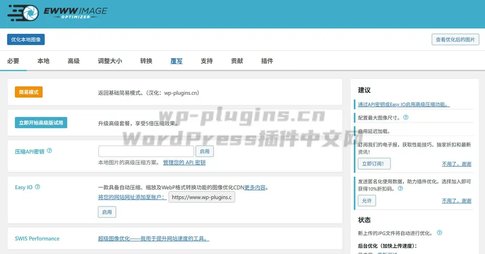The image size is (485, 254).
Task: Open help icon beside 配置最大图像尺寸
Action: [x=406, y=117]
